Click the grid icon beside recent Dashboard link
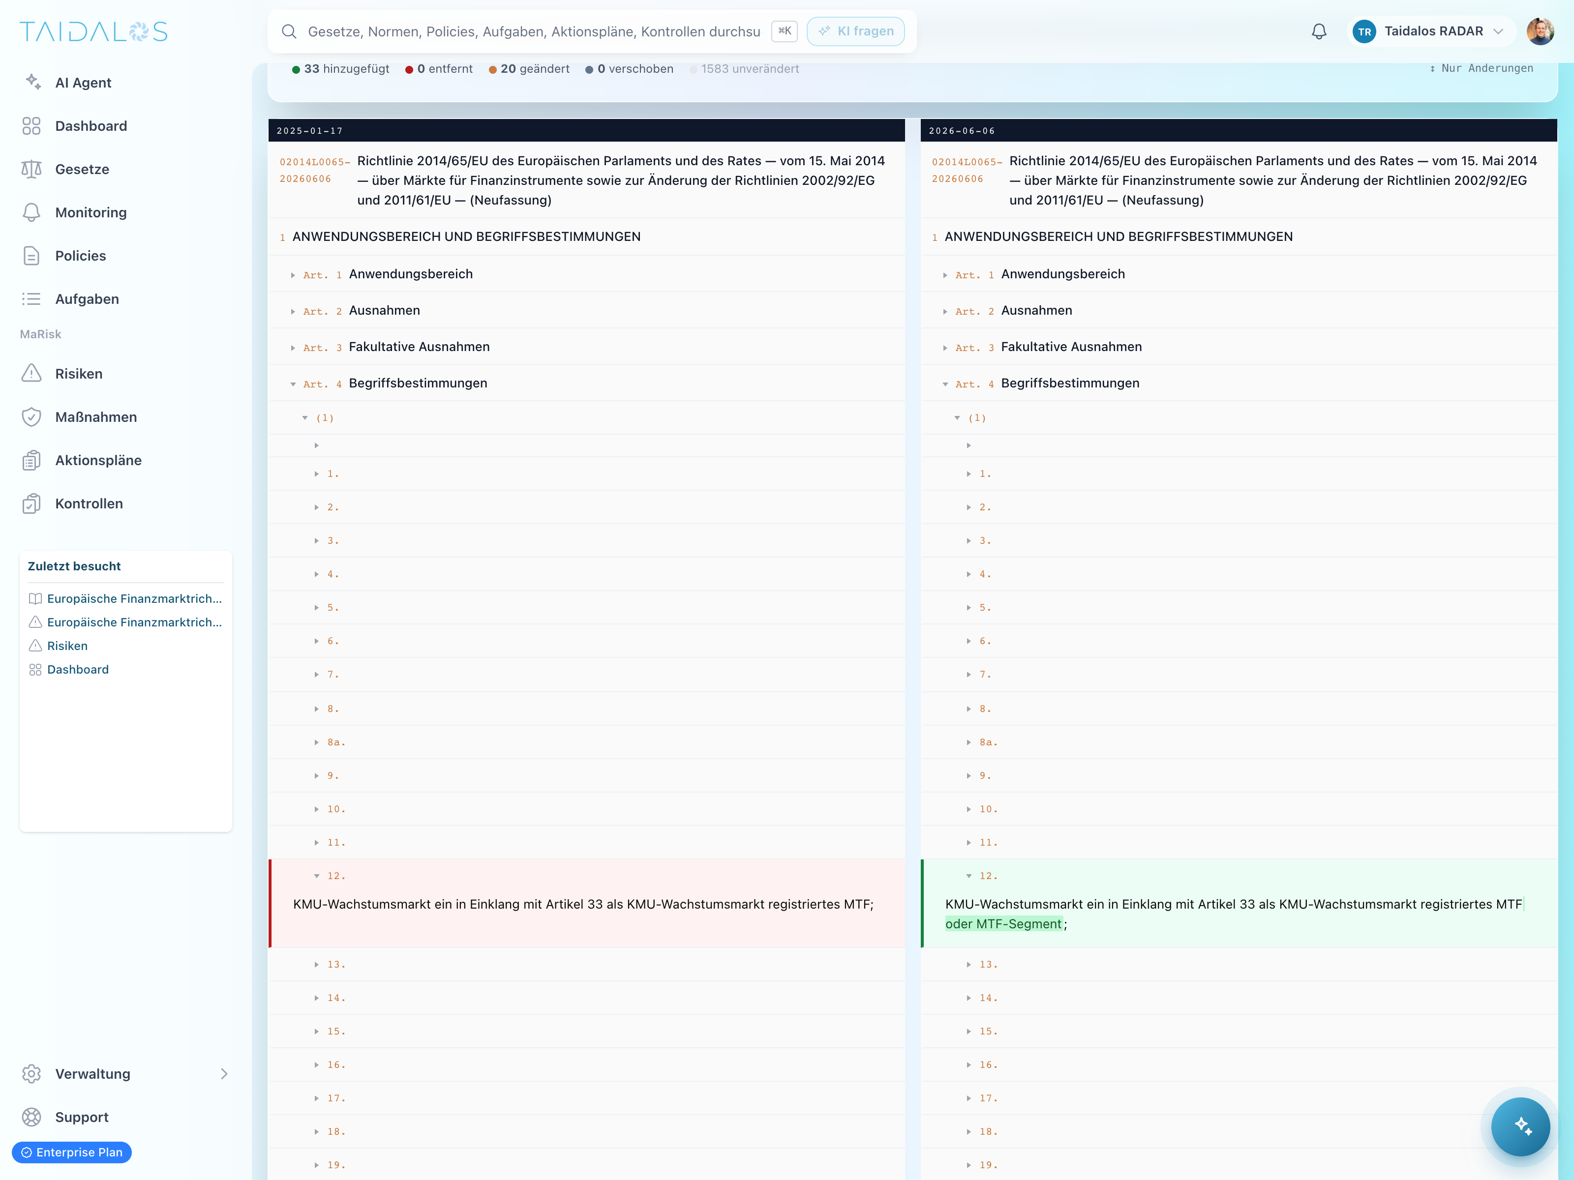 (35, 670)
